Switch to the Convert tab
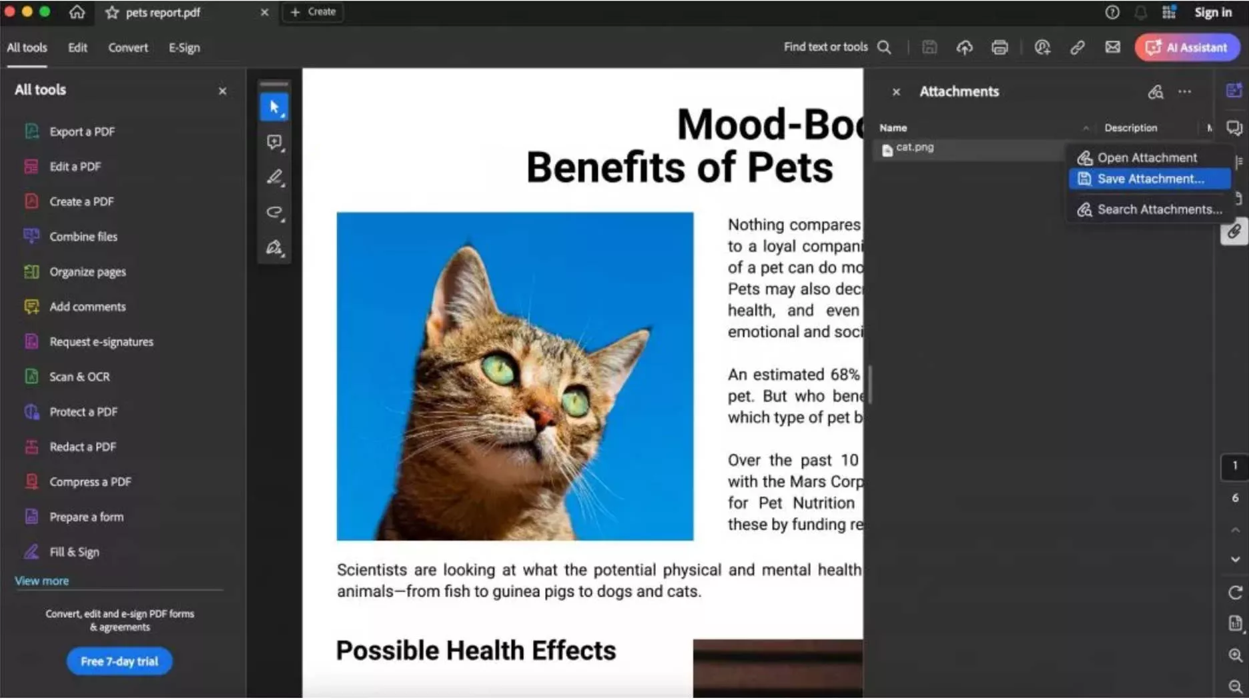The image size is (1249, 700). 127,47
